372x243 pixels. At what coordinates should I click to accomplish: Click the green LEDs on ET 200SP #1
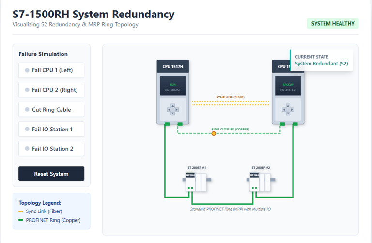click(190, 188)
